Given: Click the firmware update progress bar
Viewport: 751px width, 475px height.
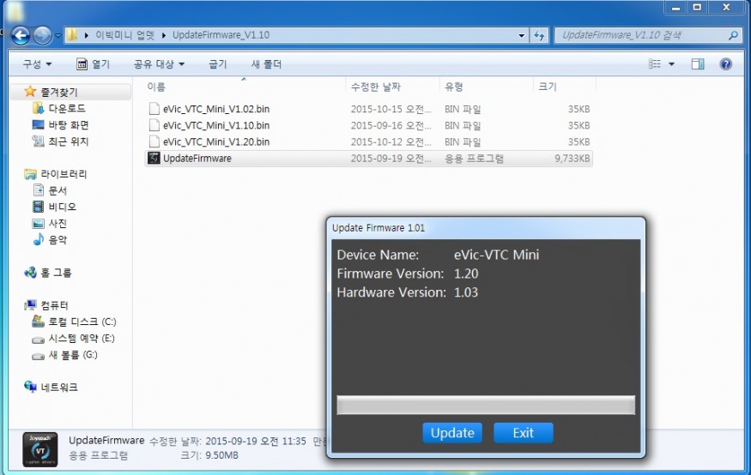Looking at the screenshot, I should (486, 406).
